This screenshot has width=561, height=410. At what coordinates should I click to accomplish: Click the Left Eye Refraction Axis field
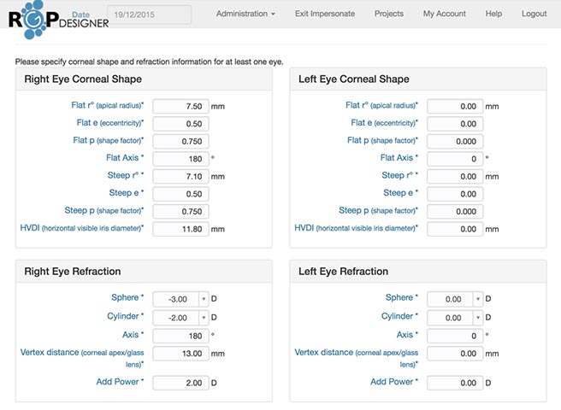click(455, 336)
